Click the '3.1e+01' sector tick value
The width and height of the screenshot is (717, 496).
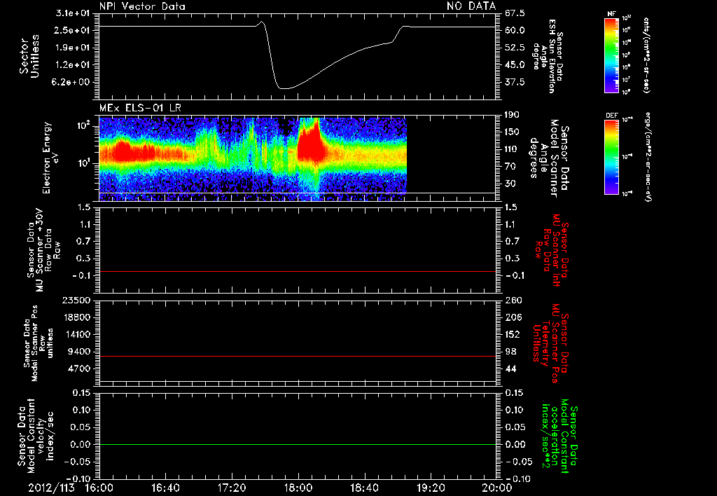[72, 13]
